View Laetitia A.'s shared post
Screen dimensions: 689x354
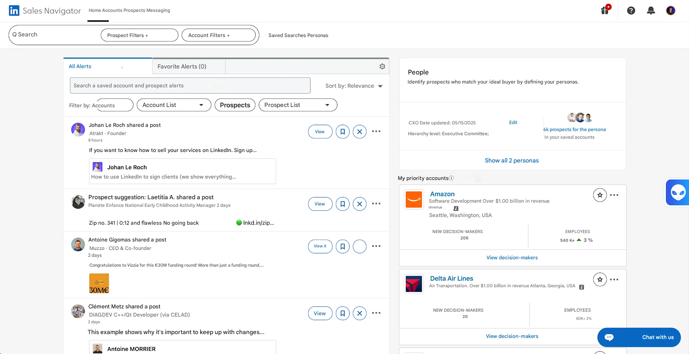pos(320,204)
